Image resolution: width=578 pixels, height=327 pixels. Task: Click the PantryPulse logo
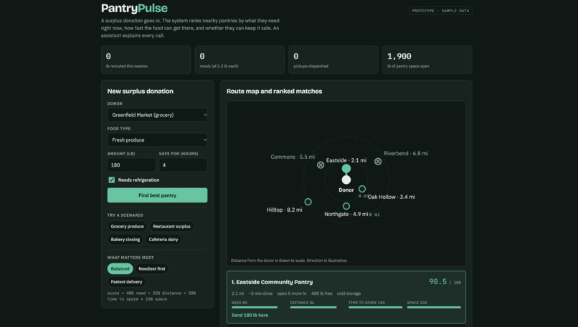134,8
